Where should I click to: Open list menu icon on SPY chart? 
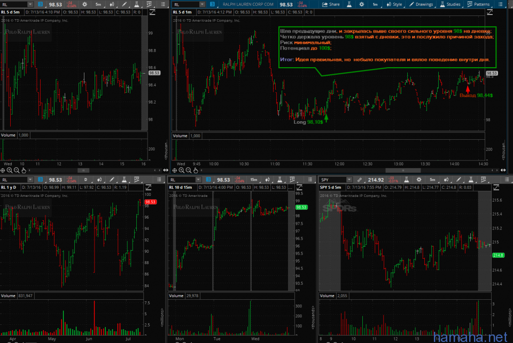[x=507, y=180]
